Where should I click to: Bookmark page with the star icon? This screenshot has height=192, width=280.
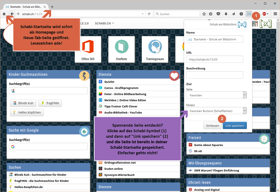click(x=204, y=14)
